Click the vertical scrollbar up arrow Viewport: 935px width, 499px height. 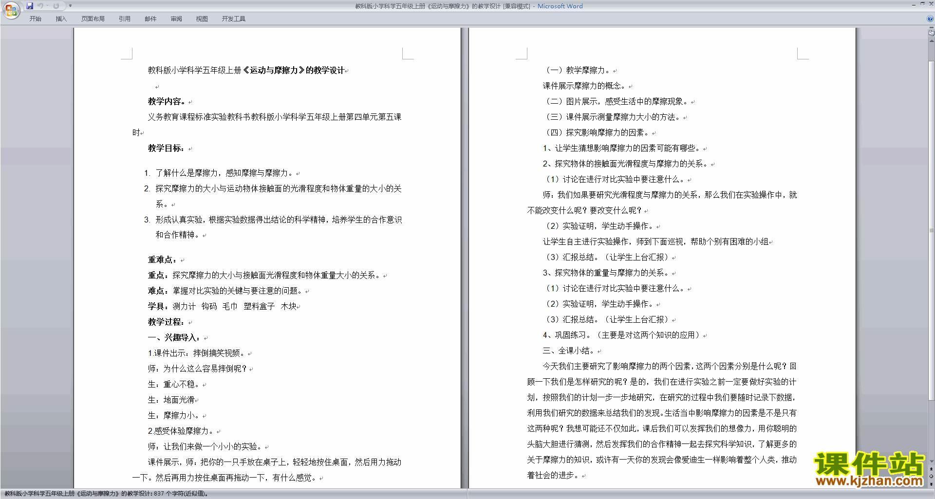pyautogui.click(x=931, y=41)
